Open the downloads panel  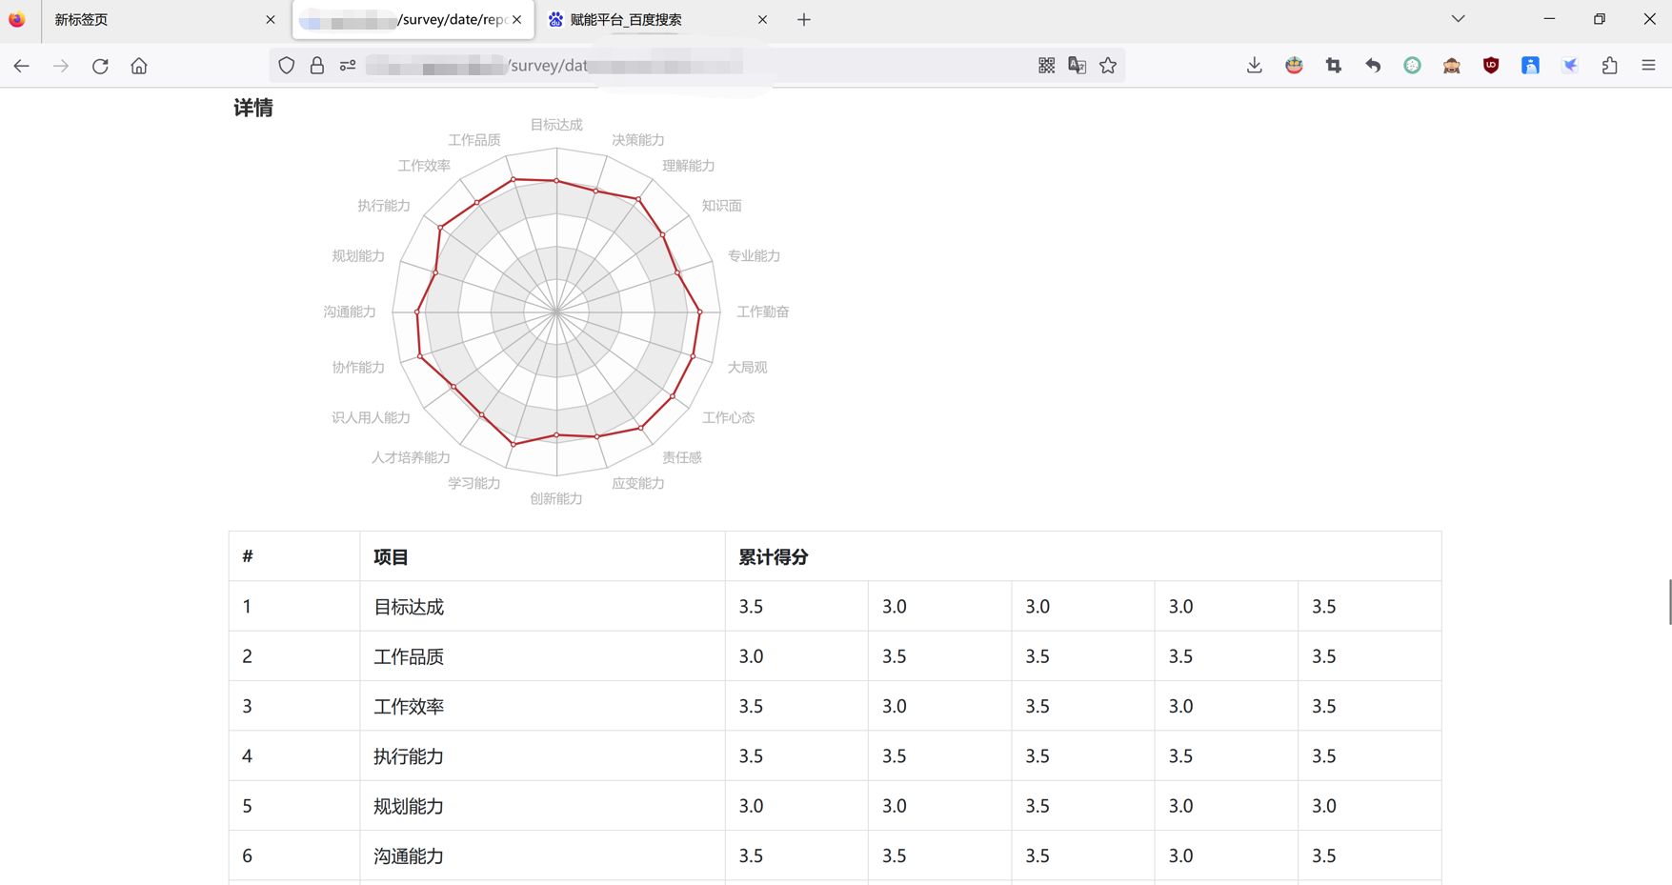click(1255, 66)
